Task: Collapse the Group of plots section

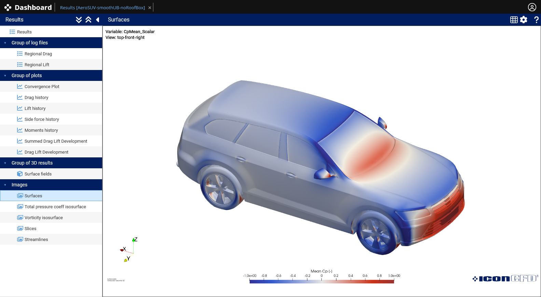Action: pyautogui.click(x=5, y=76)
